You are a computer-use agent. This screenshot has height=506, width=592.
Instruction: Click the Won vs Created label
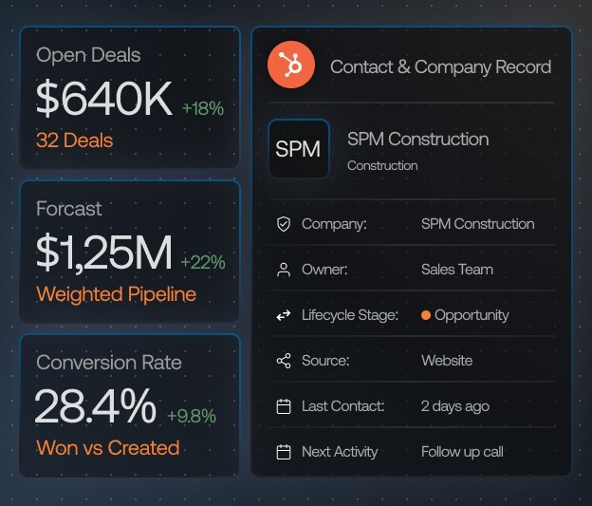(107, 447)
